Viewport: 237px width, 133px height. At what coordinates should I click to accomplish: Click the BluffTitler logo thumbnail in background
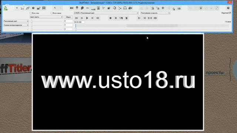[x=16, y=69]
